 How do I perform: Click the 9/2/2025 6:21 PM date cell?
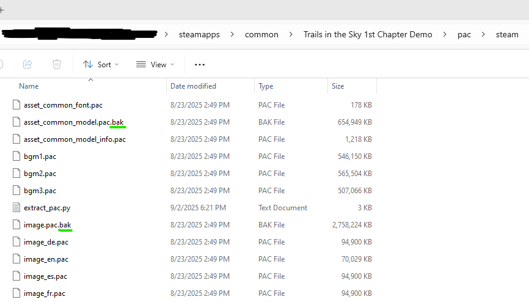(x=198, y=208)
